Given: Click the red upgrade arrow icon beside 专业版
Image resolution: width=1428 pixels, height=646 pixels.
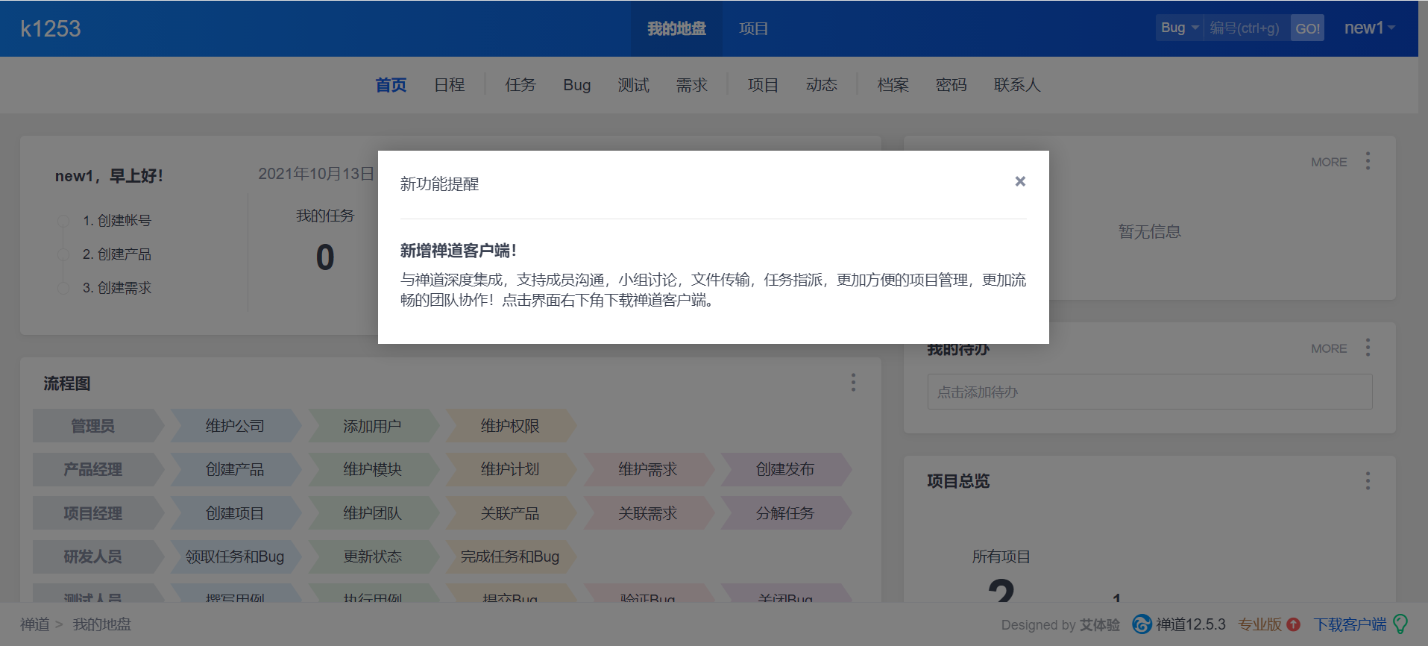Looking at the screenshot, I should [x=1294, y=624].
